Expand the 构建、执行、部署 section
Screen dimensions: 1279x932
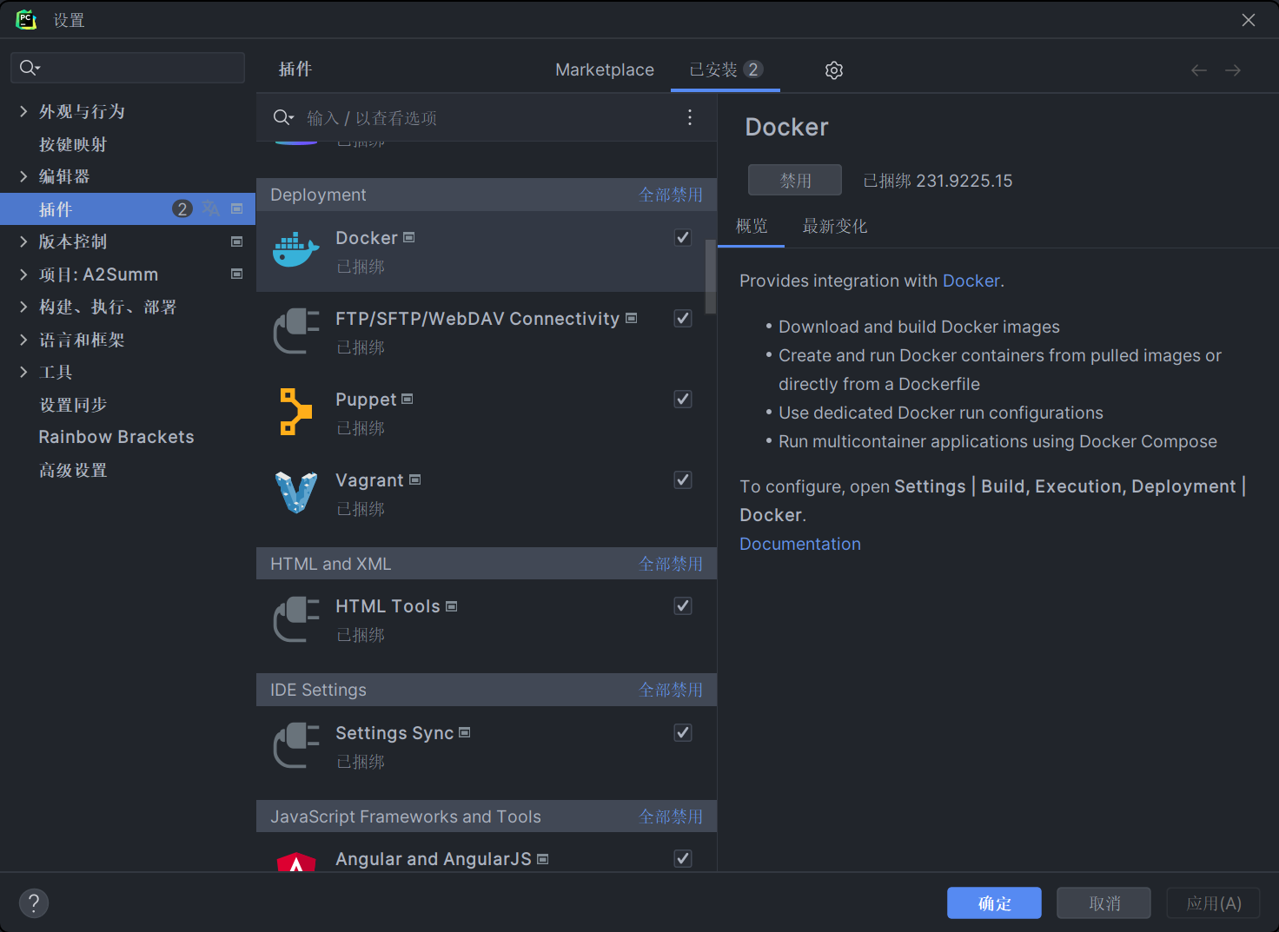23,307
